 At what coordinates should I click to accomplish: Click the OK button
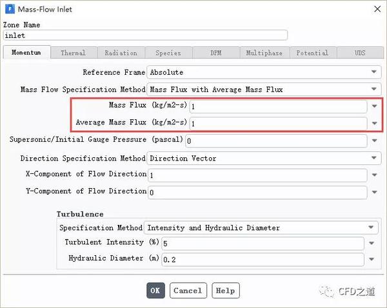click(x=155, y=291)
